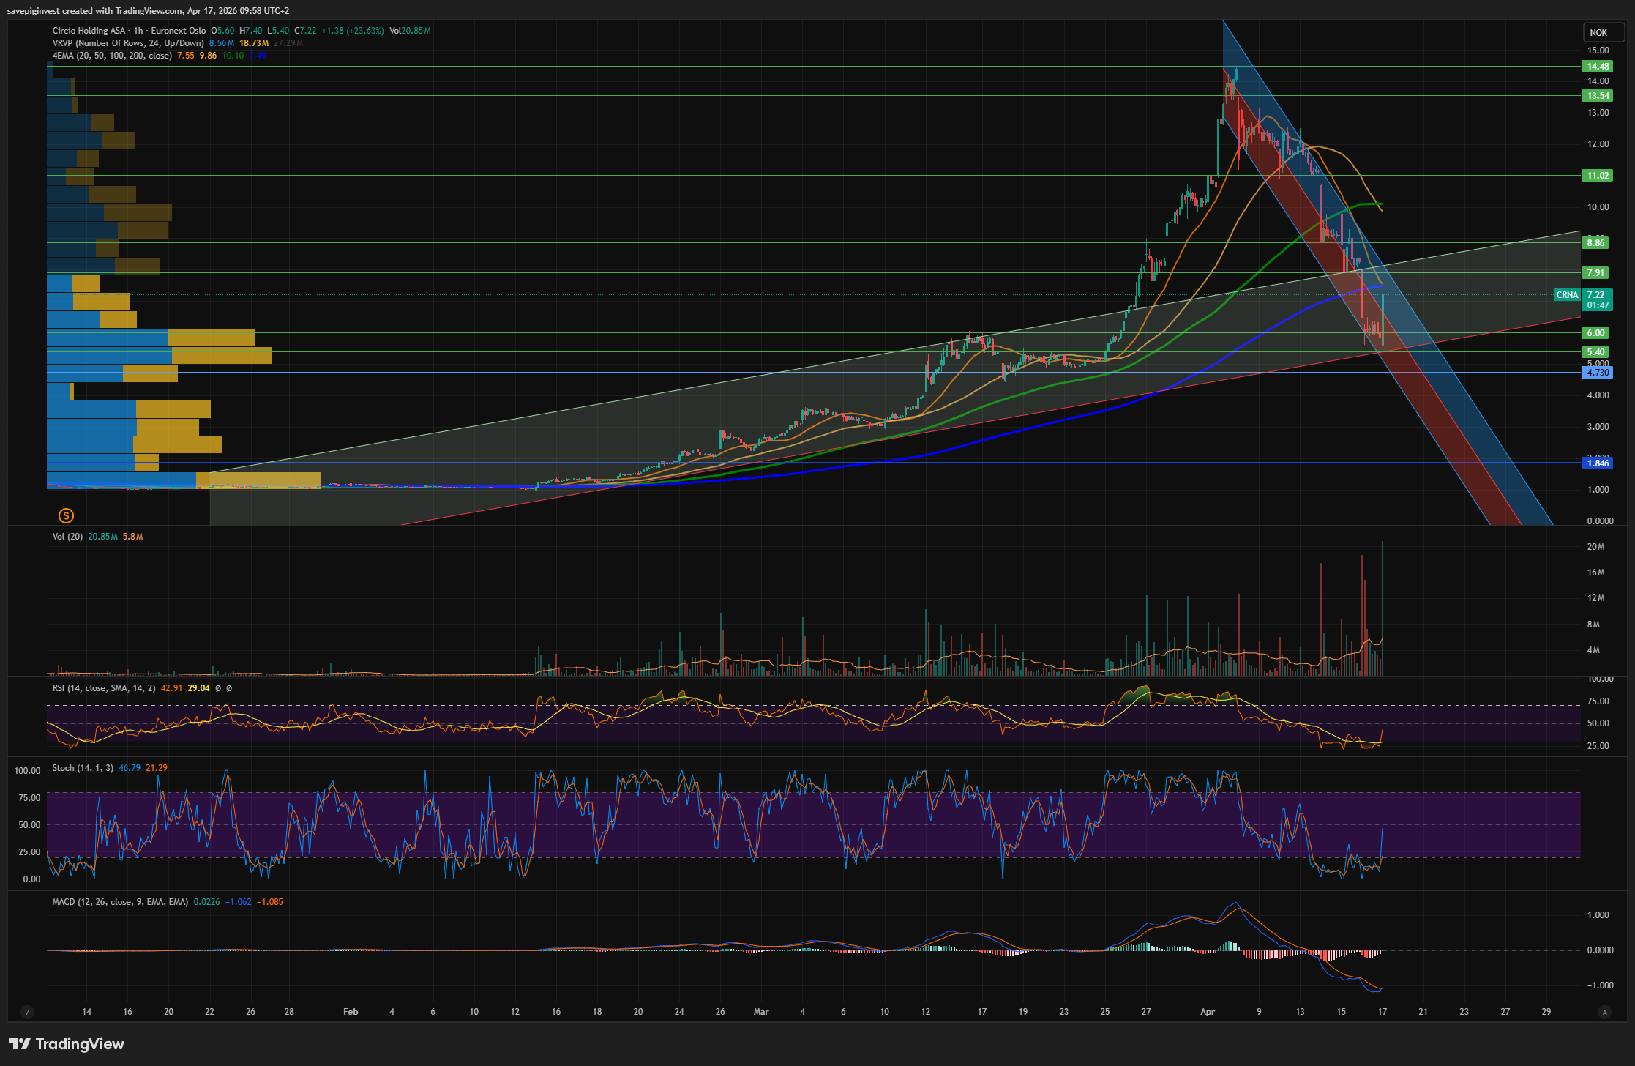Click the Circio Holding ASA symbol title

pos(89,31)
